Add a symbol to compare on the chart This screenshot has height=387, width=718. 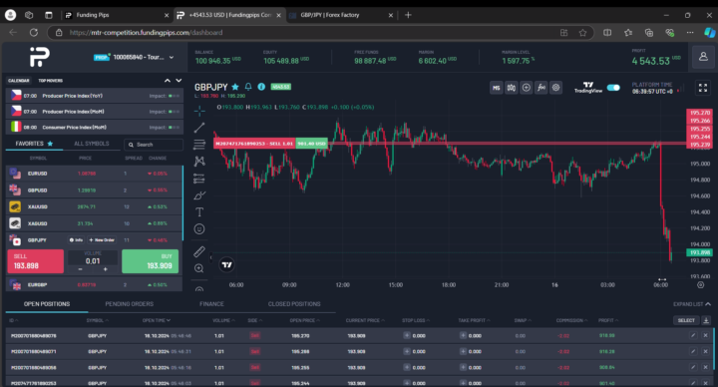point(527,88)
